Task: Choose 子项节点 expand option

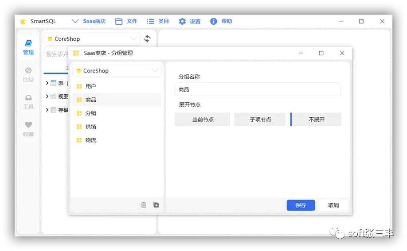Action: [x=260, y=119]
